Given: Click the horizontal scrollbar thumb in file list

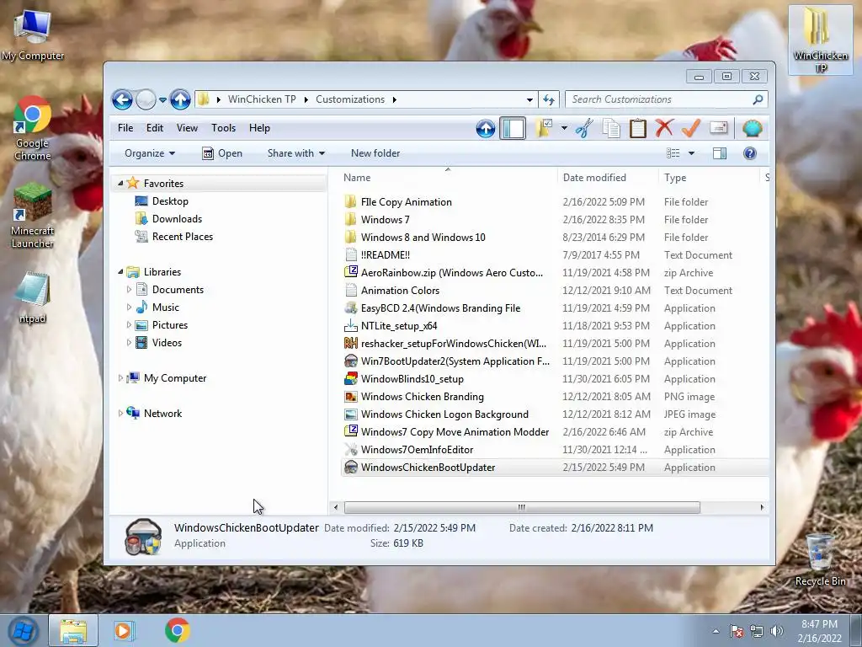Looking at the screenshot, I should pyautogui.click(x=522, y=507).
